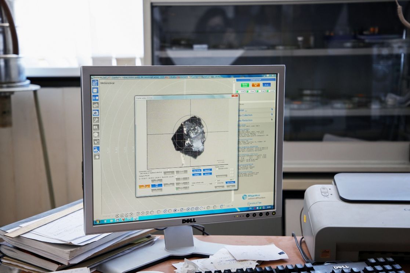
Task: Click the blue button next to the orange button
Action: 157,186
